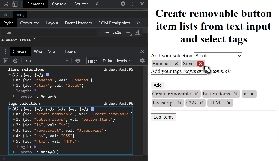Open the DOM Breakpoints pane tab
The width and height of the screenshot is (279, 161).
115,23
